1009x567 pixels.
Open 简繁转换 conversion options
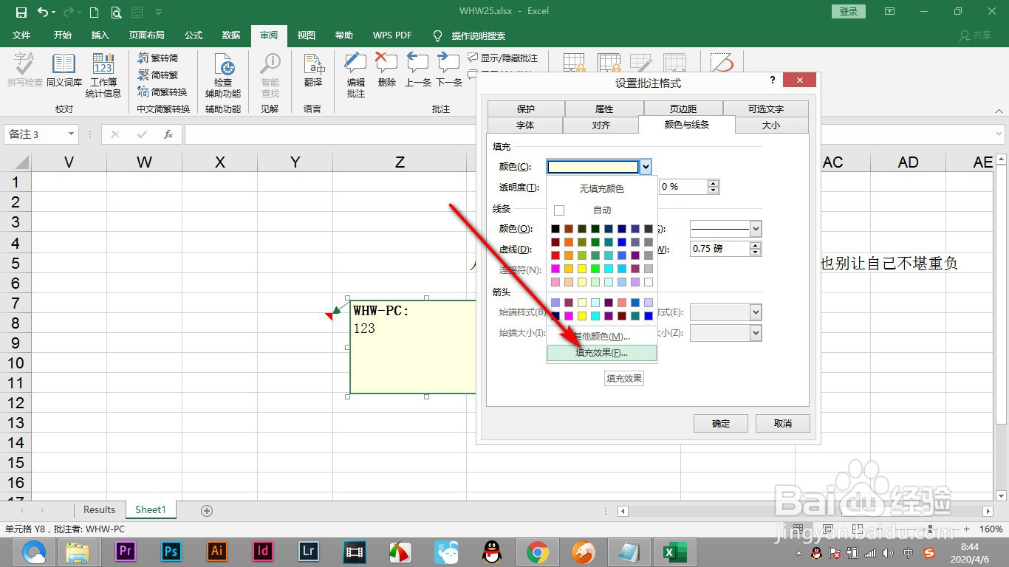pos(162,92)
